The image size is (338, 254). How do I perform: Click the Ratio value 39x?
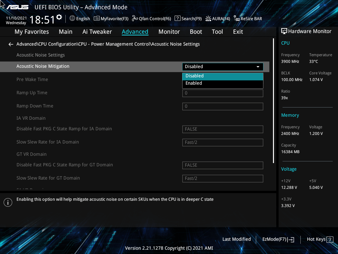tap(284, 98)
